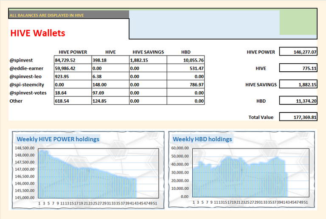Select the @spinvest-votes HIVE POWER cell 18.64

[73, 93]
